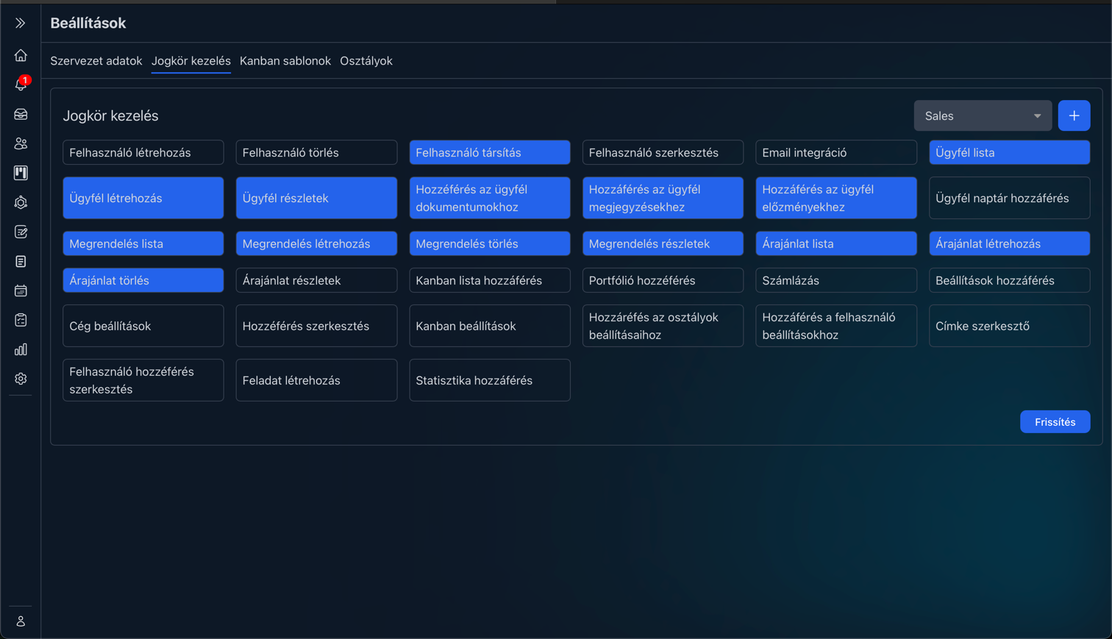Open notifications bell with red badge
This screenshot has height=639, width=1112.
[x=21, y=85]
